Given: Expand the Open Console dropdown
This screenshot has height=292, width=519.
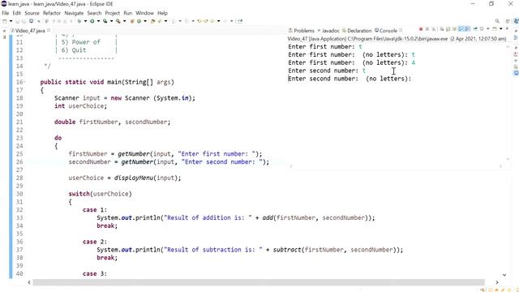Looking at the screenshot, I should coord(501,29).
